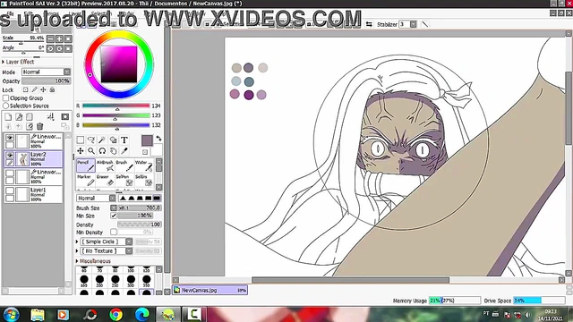Screen dimensions: 573x322
Task: Enable Clipping Group checkbox
Action: pyautogui.click(x=6, y=98)
